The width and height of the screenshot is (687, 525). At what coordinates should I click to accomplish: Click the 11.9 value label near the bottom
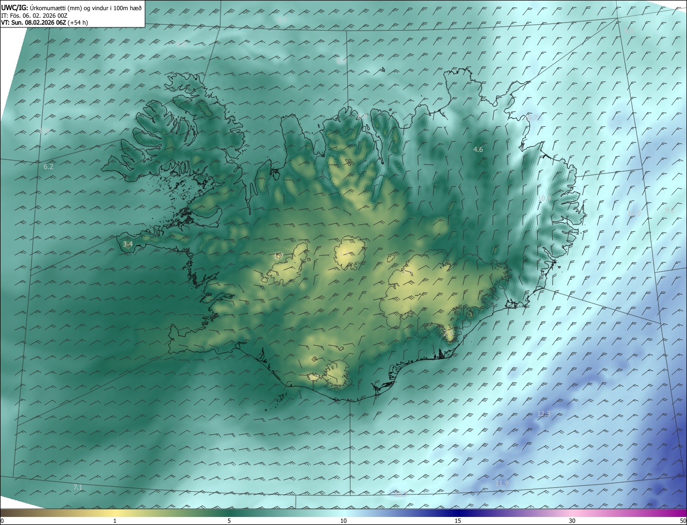coord(502,484)
